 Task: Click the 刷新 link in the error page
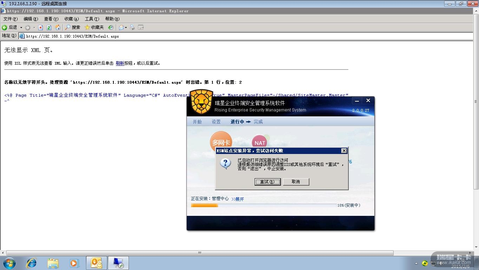120,63
